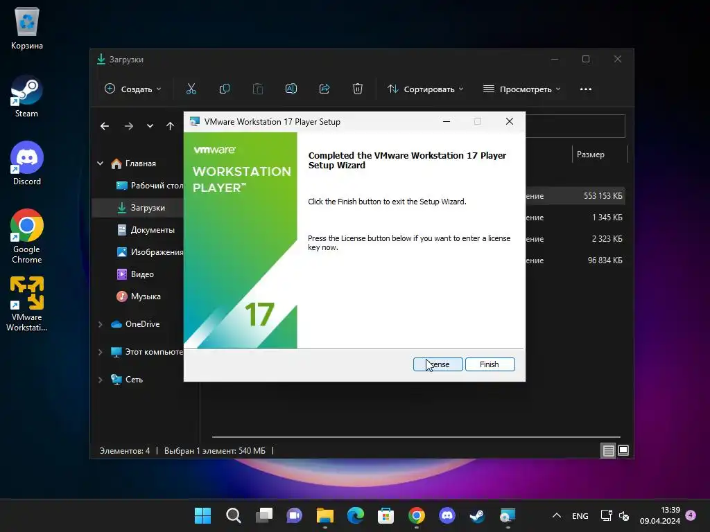This screenshot has width=710, height=532.
Task: Click the horizontal scrollbar in Explorer file list
Action: 416,437
